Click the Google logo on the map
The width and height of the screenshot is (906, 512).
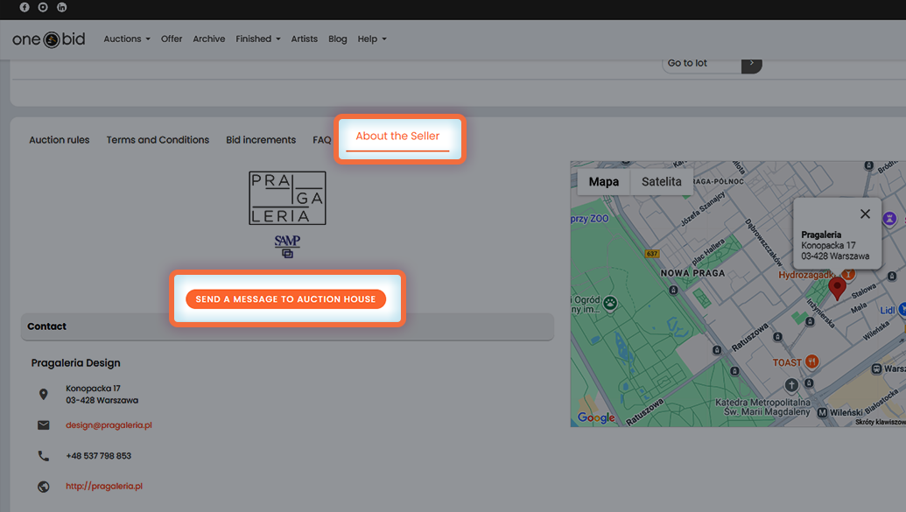coord(596,417)
